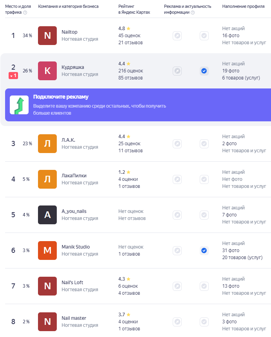Click the Manik Studio 'M' logo
This screenshot has height=337, width=271.
[47, 250]
